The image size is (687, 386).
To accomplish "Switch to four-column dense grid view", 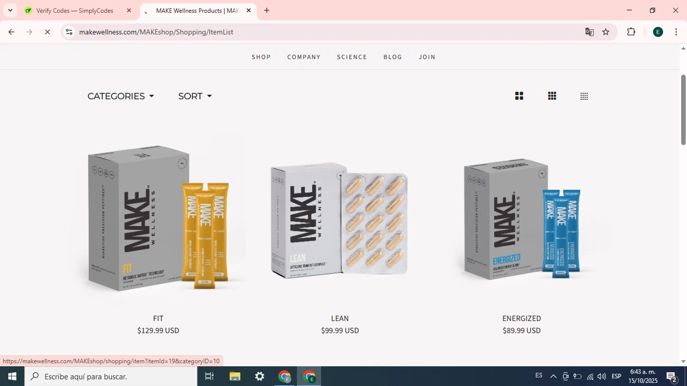I will 584,96.
